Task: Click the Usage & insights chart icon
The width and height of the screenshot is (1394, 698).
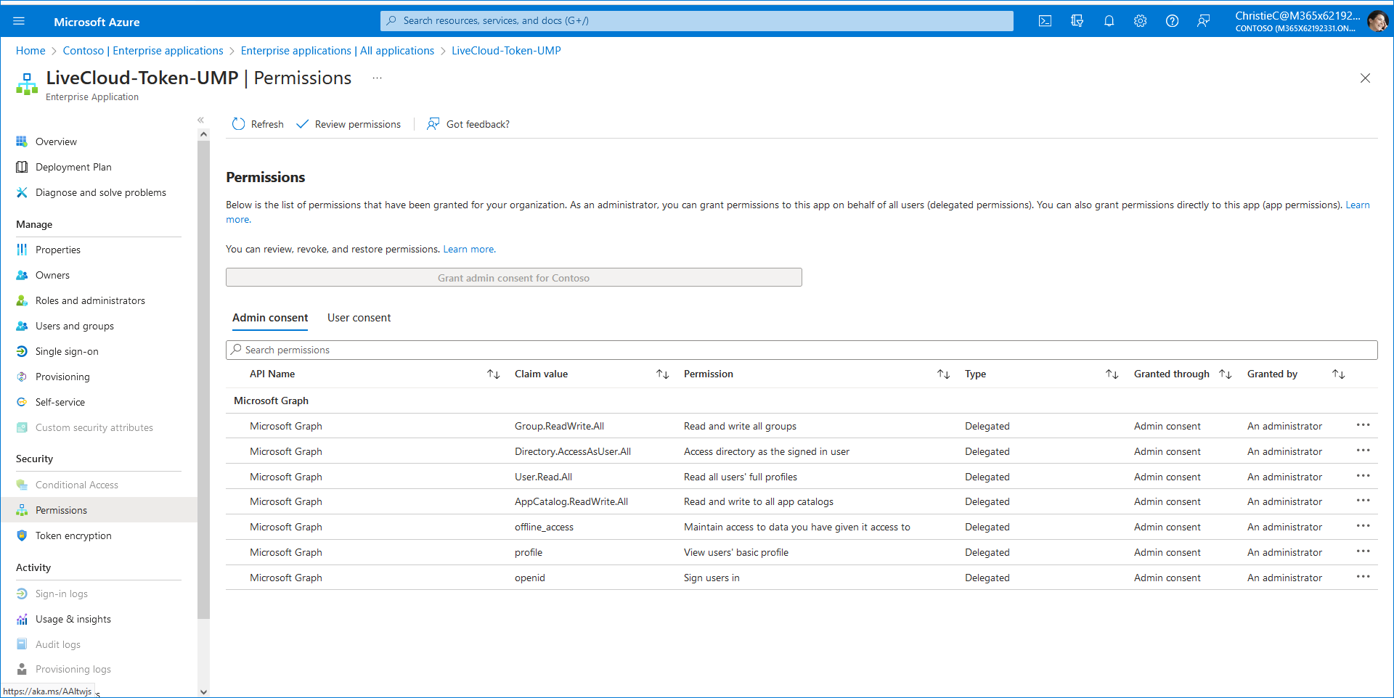Action: (x=22, y=619)
